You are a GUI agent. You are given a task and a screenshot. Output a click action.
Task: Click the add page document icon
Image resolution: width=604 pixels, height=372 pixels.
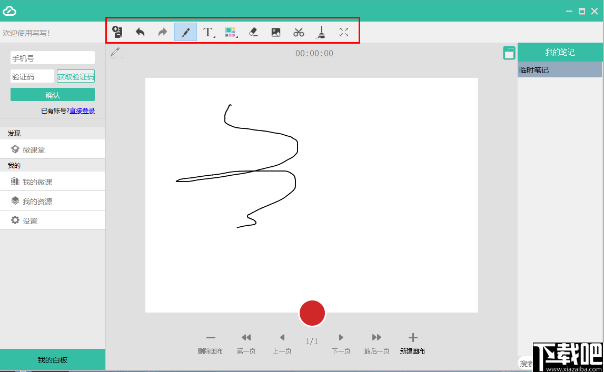click(117, 32)
